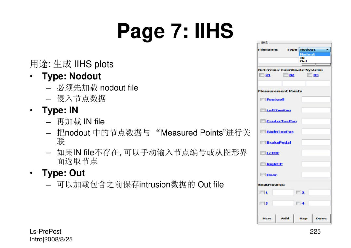Focus the N1 value field
The width and height of the screenshot is (351, 248).
[x=270, y=84]
